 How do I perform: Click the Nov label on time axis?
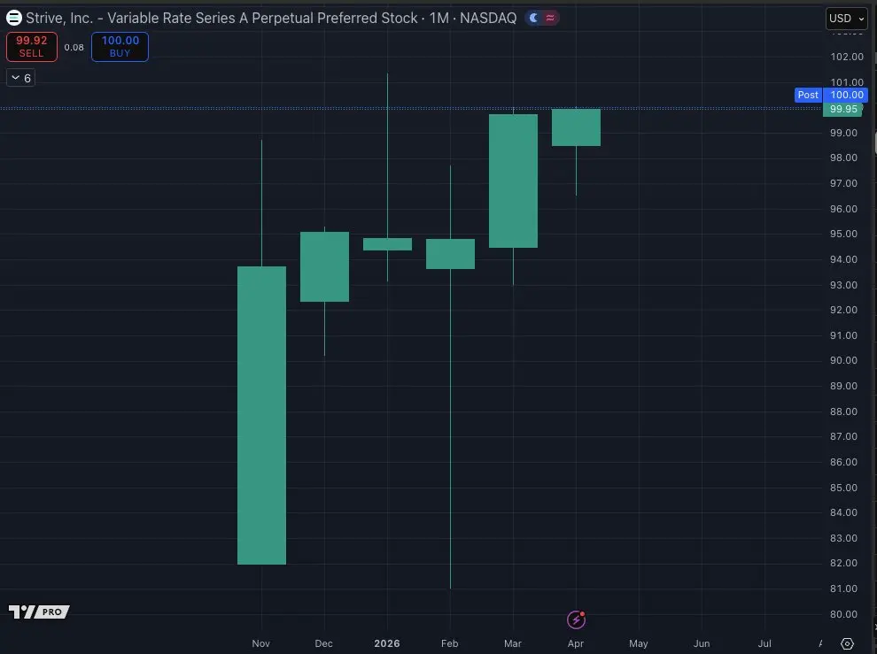point(260,643)
